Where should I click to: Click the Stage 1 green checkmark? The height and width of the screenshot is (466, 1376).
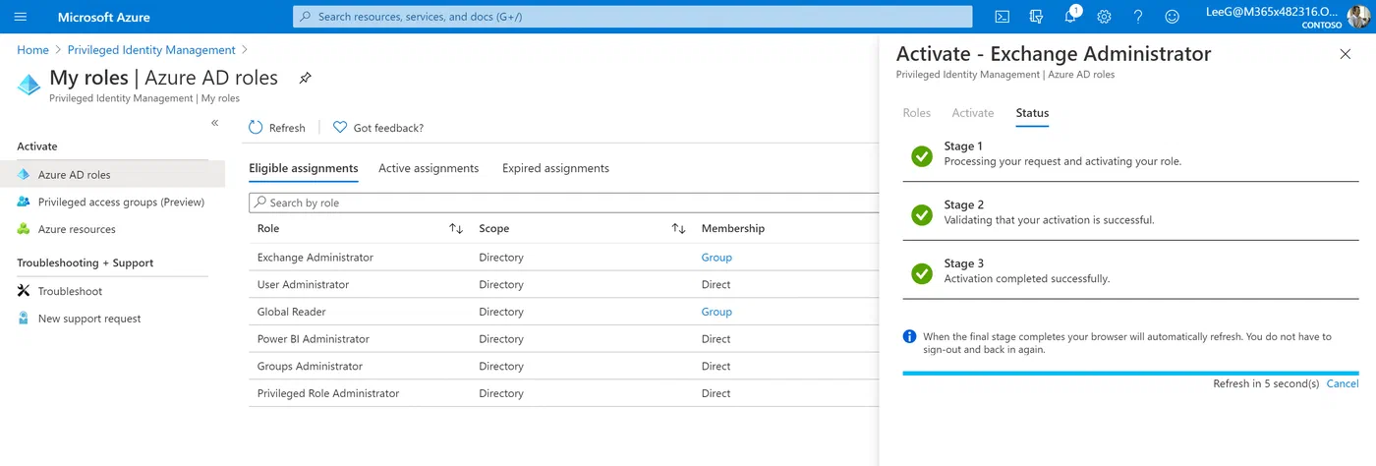point(922,155)
